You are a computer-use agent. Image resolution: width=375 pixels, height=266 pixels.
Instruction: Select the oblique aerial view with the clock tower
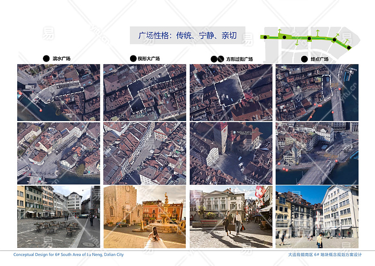point(231,153)
